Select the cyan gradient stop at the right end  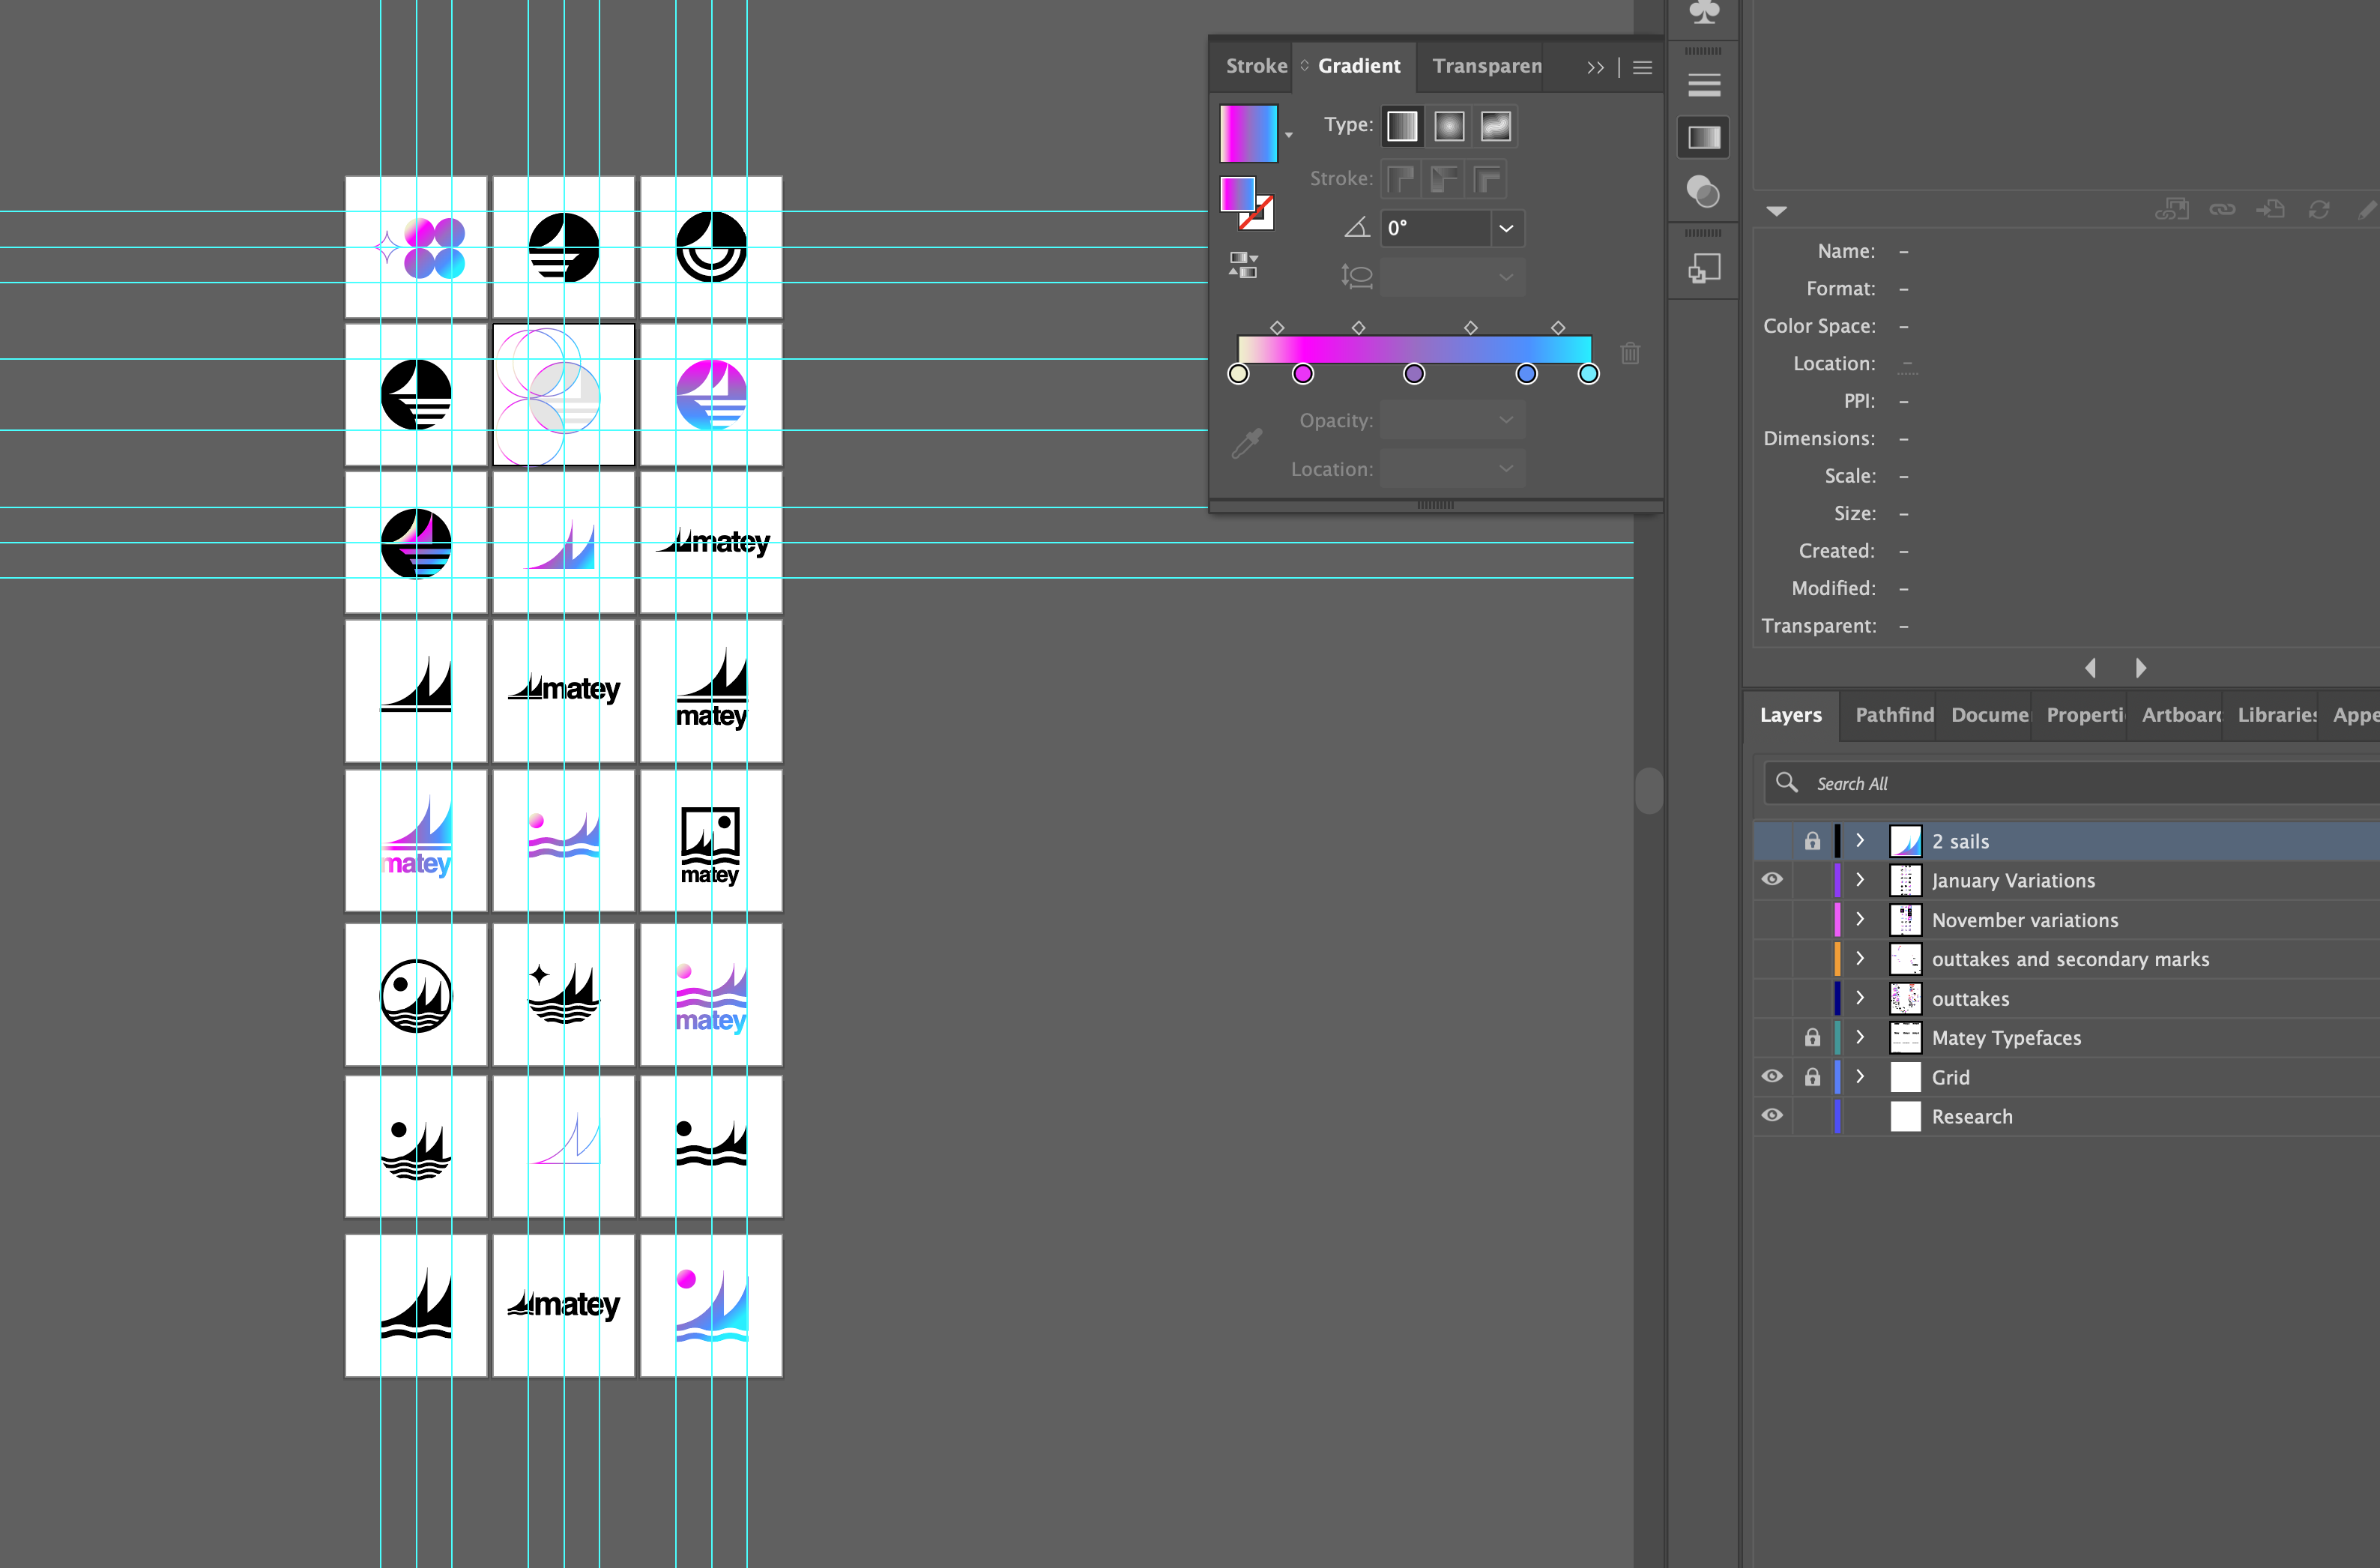point(1588,374)
